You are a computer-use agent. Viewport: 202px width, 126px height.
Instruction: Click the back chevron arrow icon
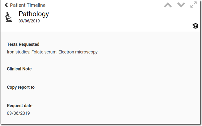click(x=6, y=5)
